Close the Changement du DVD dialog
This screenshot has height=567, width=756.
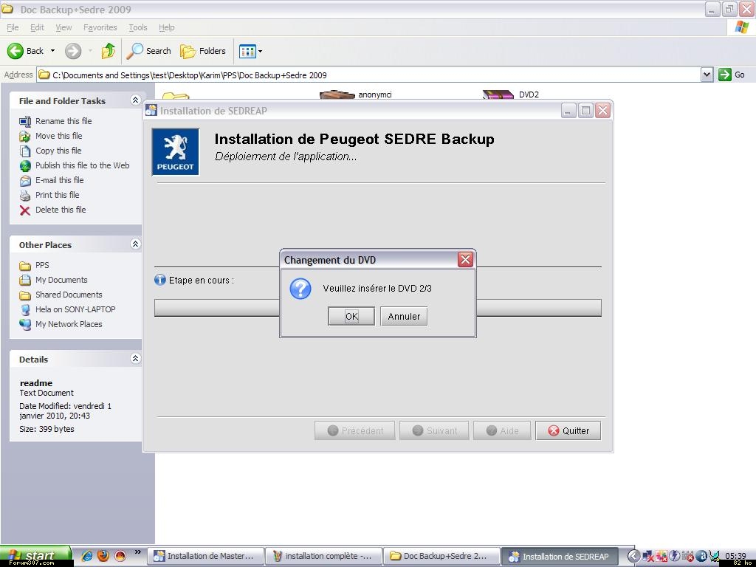pos(465,259)
